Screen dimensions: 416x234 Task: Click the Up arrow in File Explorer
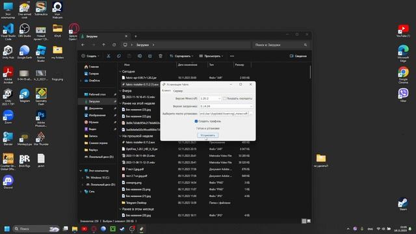pos(104,45)
